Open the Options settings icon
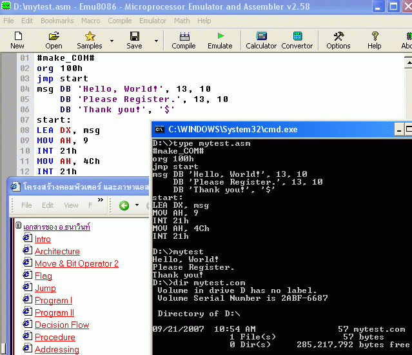 (x=338, y=40)
